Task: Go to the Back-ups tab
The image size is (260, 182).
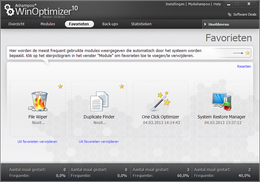Action: [x=110, y=24]
